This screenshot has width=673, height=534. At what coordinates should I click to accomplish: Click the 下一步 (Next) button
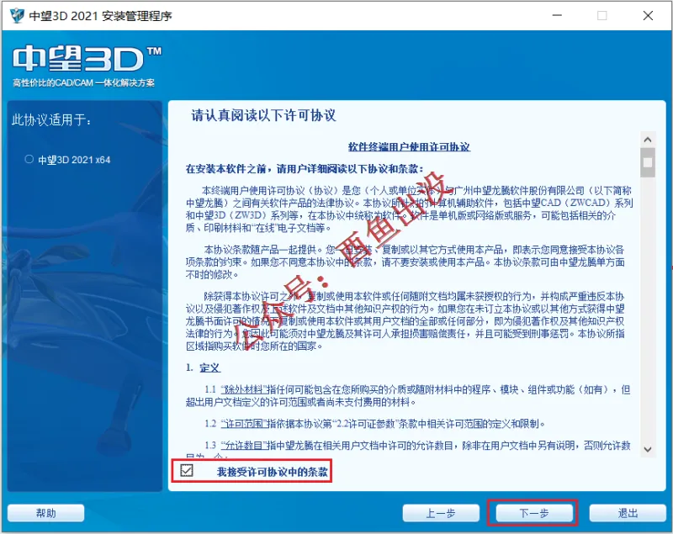534,513
